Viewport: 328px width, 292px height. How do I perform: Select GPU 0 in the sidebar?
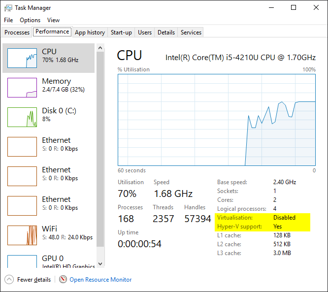coord(22,262)
